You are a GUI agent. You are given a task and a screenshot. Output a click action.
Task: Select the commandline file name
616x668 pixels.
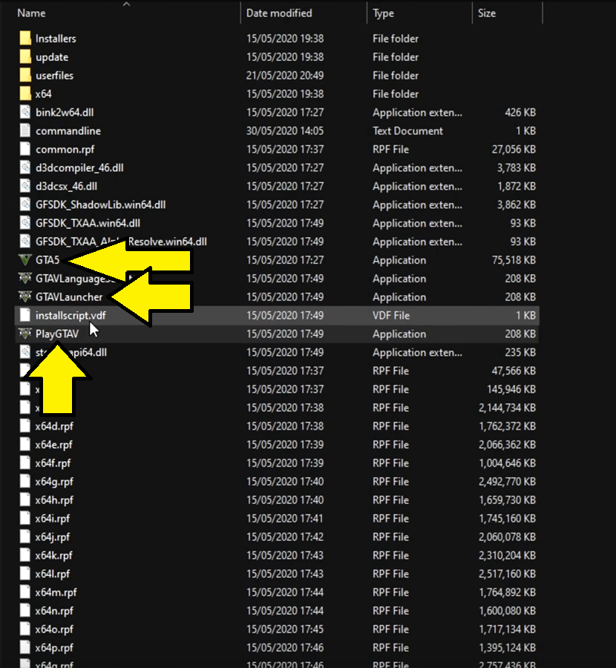pyautogui.click(x=68, y=131)
